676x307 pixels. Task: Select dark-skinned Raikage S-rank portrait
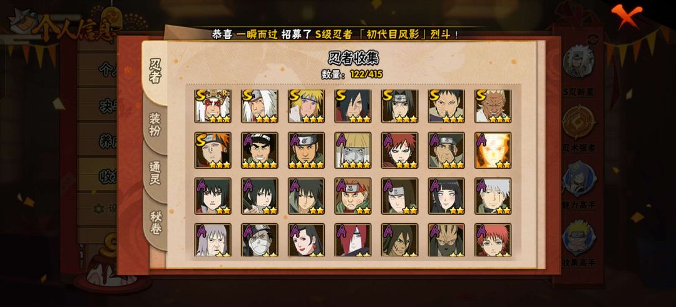click(x=493, y=106)
